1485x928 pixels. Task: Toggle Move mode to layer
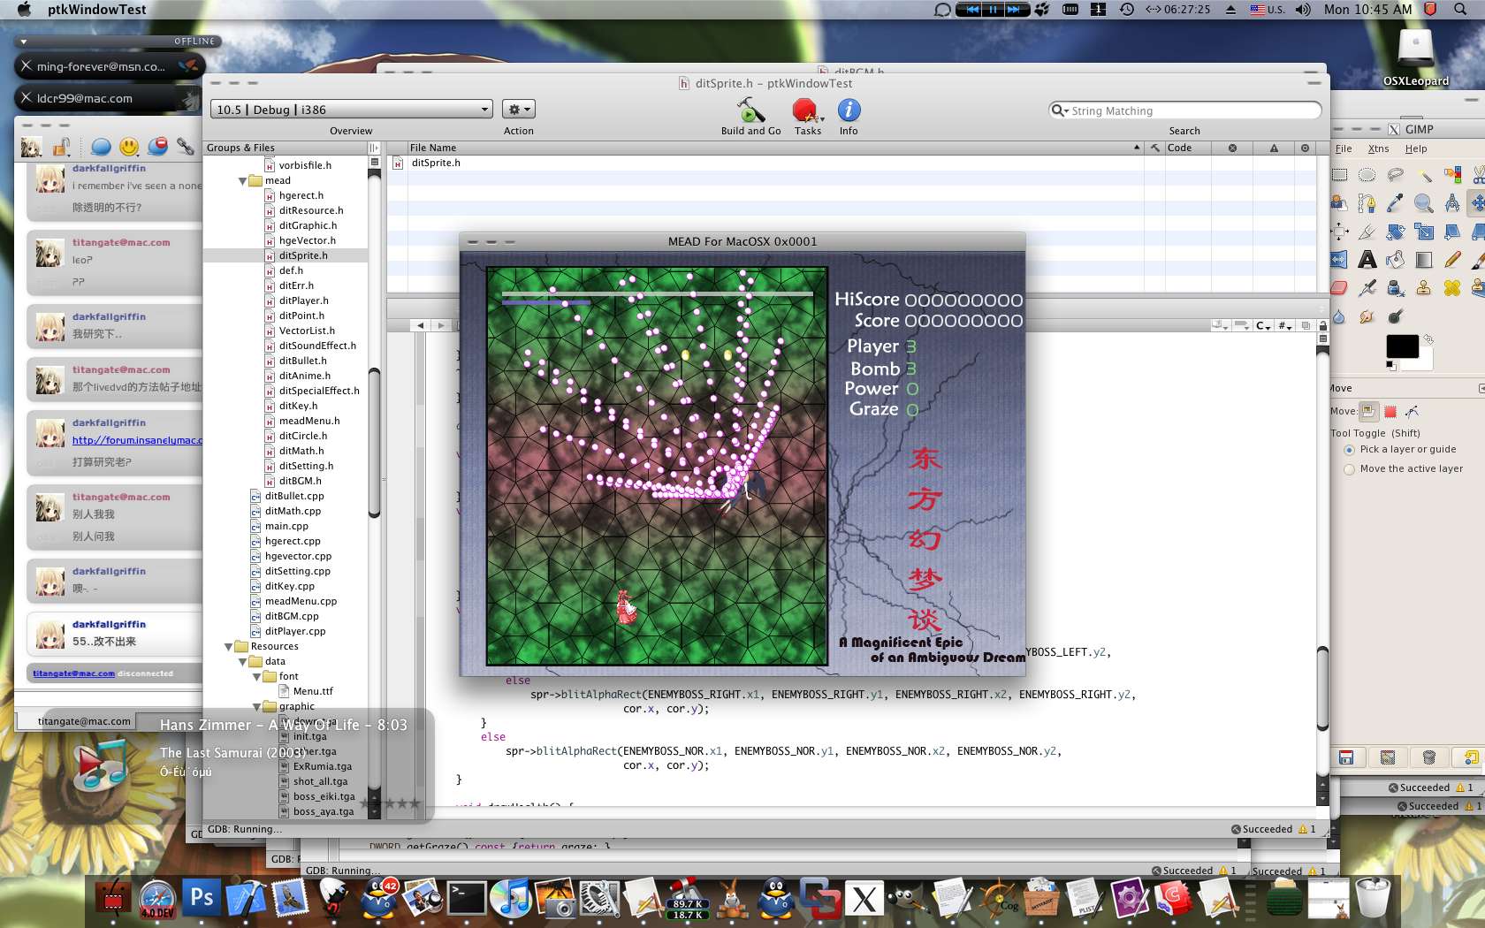1368,411
